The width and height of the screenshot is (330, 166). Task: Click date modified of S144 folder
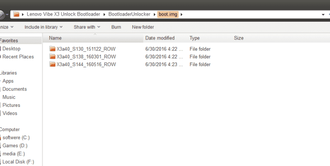[x=164, y=65]
